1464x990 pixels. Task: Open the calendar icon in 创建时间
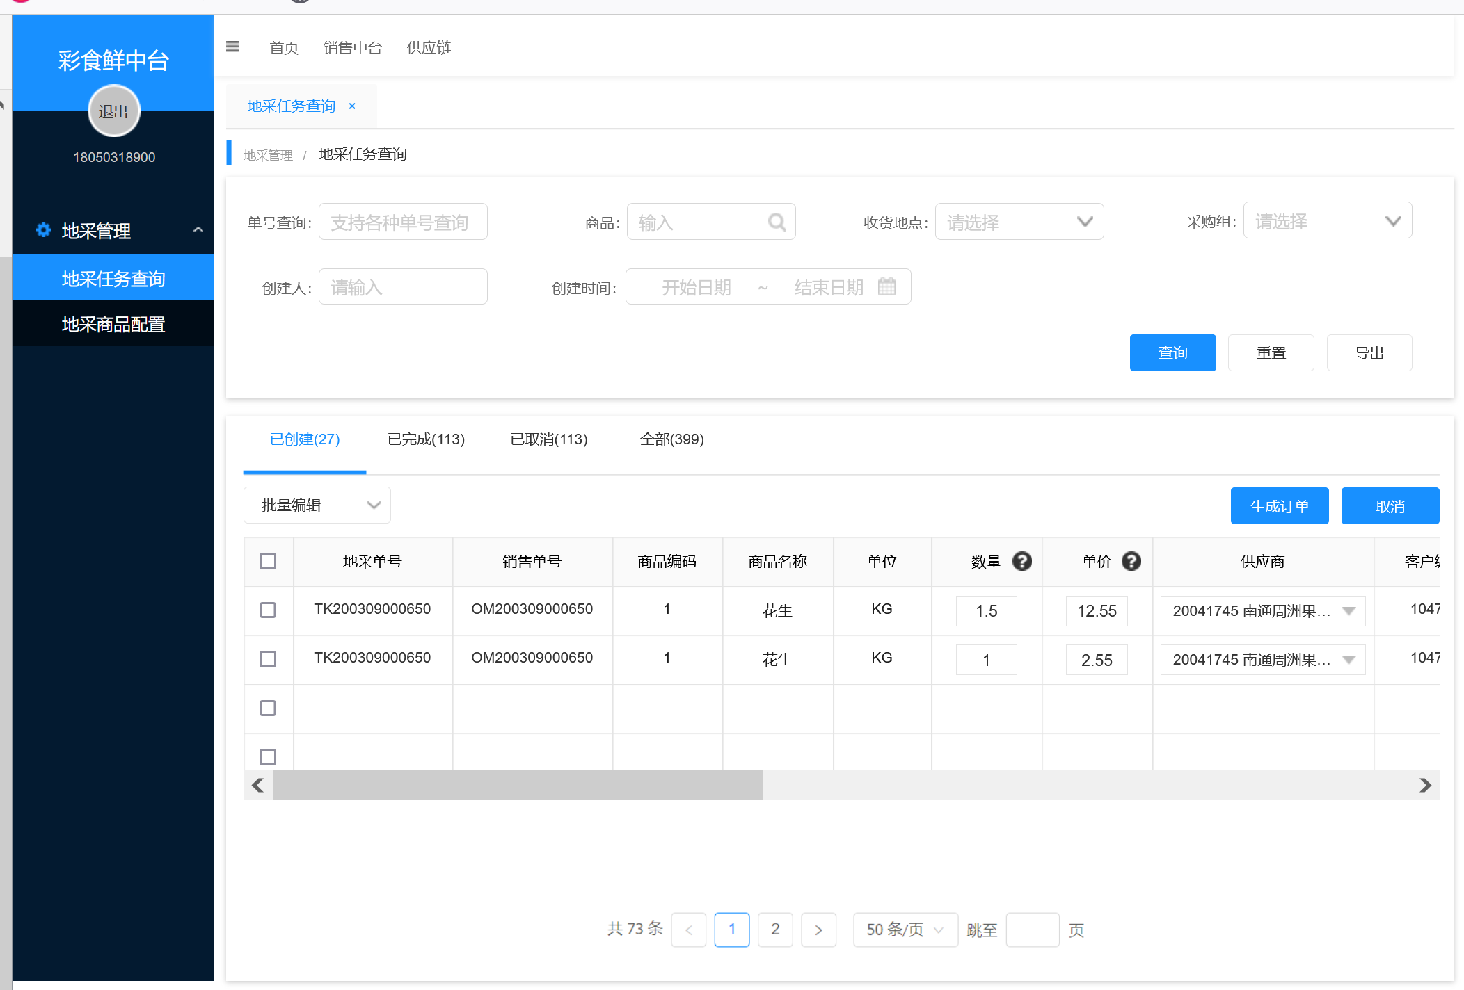click(x=886, y=286)
